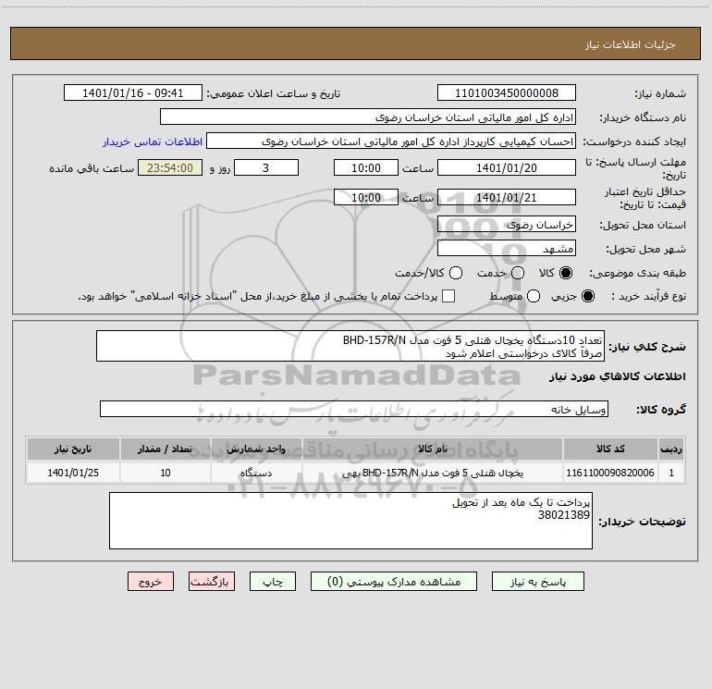Click the نام کالا column header
The width and height of the screenshot is (712, 689).
point(433,449)
